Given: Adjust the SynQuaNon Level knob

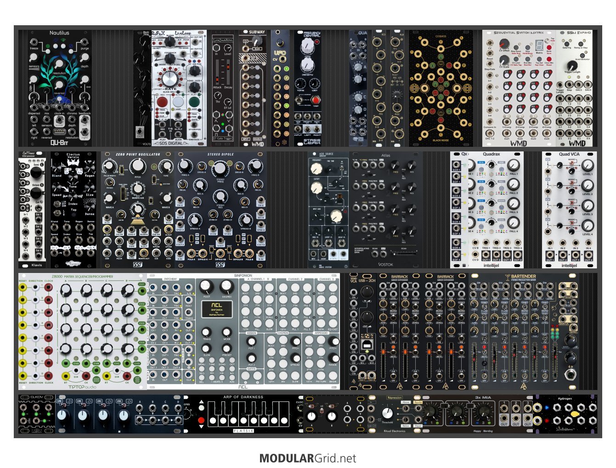Looking at the screenshot, I should [x=228, y=47].
